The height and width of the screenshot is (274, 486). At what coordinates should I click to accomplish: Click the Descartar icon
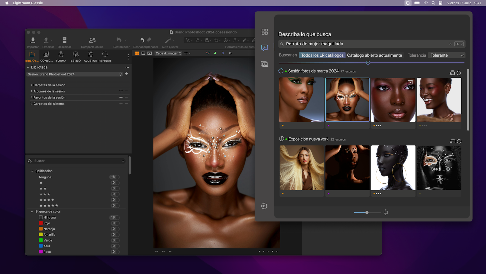(x=64, y=40)
